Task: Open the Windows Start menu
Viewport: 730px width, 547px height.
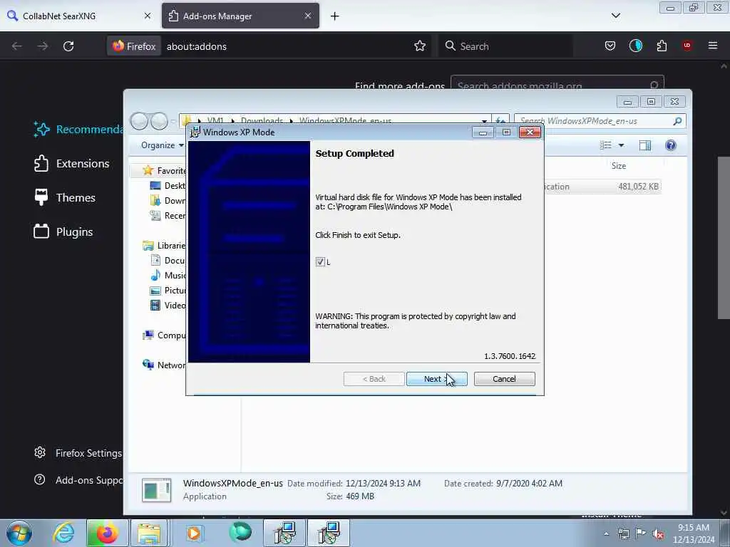Action: [19, 533]
